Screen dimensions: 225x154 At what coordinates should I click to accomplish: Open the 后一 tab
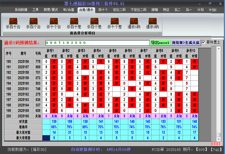pos(189,10)
